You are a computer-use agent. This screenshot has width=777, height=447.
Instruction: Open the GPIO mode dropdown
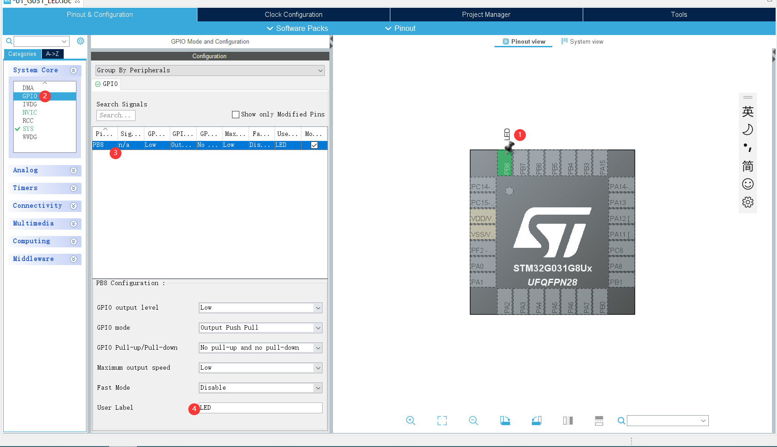(261, 328)
